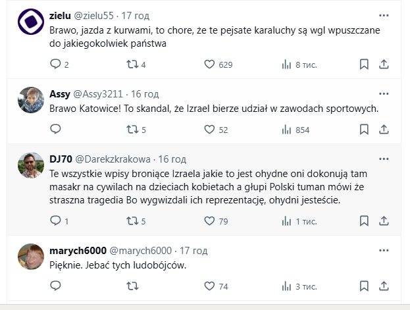The image size is (410, 310).
Task: Repost Assy's tweet with 5 reposts
Action: tap(132, 130)
